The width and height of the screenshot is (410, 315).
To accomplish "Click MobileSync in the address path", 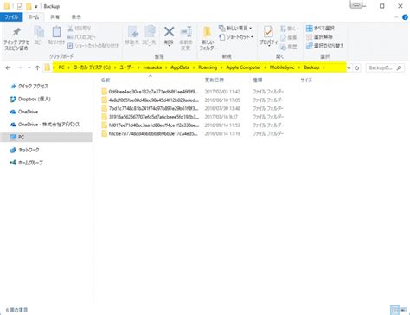I will (x=282, y=67).
